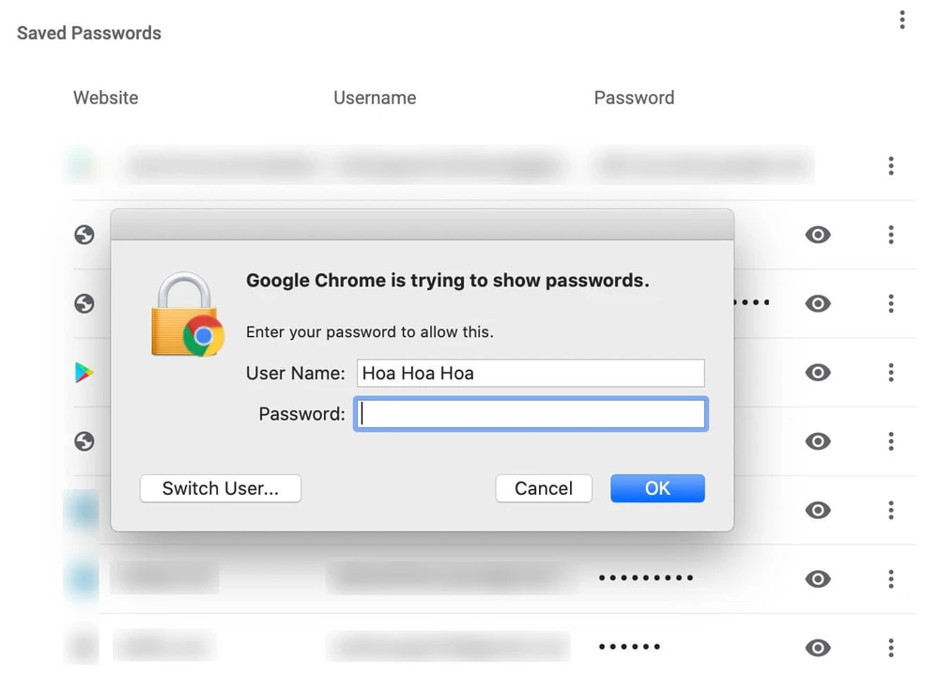Cancel the password authentication prompt
This screenshot has height=676, width=939.
coord(544,488)
